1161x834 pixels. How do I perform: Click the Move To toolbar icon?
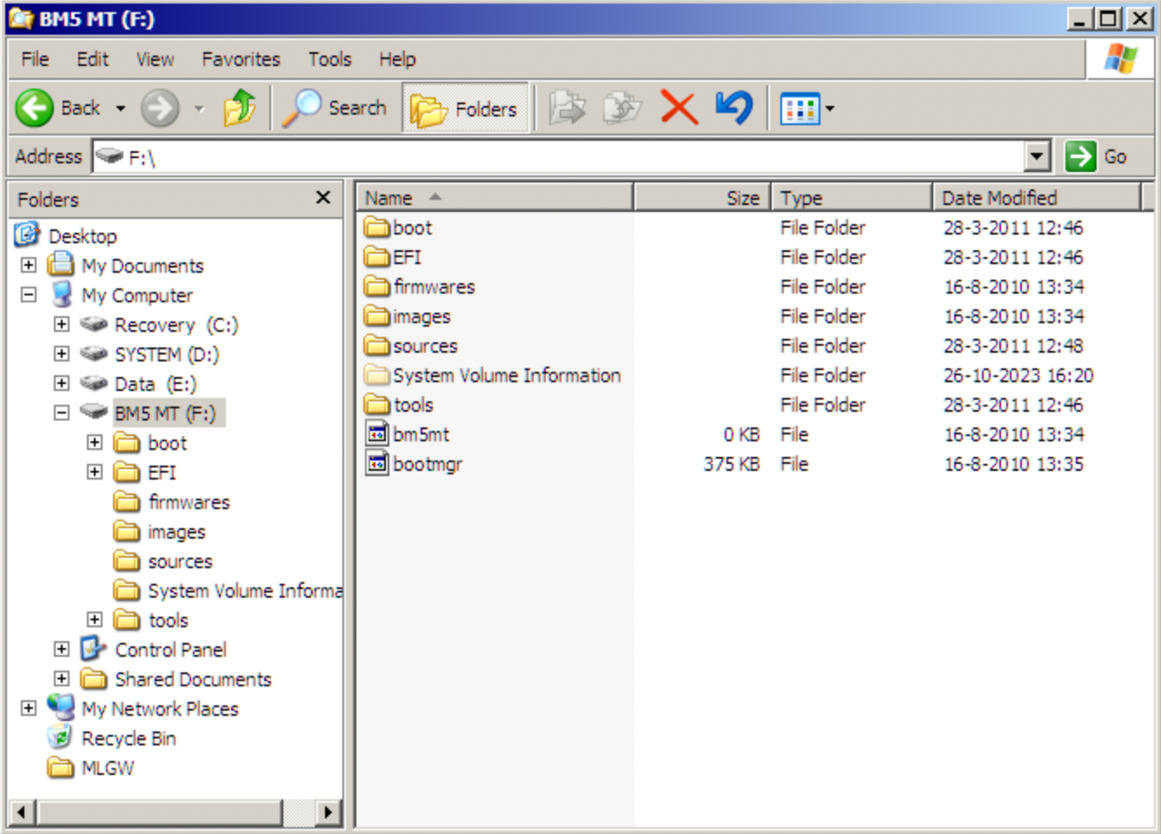[567, 109]
